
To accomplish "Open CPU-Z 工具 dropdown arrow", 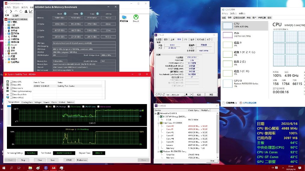I will 191,95.
